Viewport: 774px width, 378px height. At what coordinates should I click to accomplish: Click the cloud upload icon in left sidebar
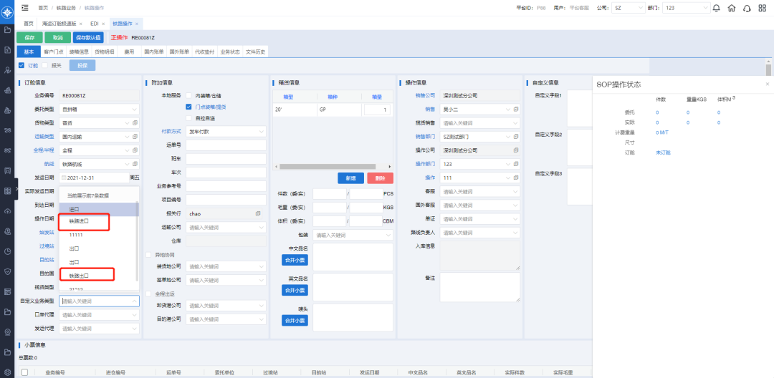(x=7, y=211)
